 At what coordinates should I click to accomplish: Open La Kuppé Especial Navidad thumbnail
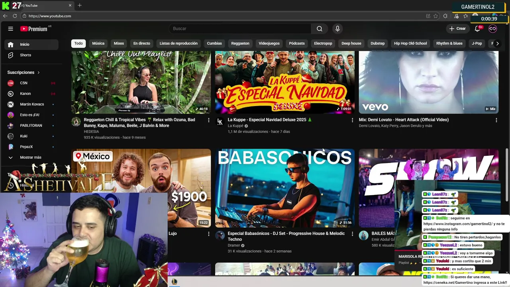pos(285,82)
